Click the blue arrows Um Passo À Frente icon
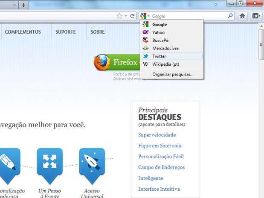The height and width of the screenshot is (198, 264). pyautogui.click(x=49, y=163)
